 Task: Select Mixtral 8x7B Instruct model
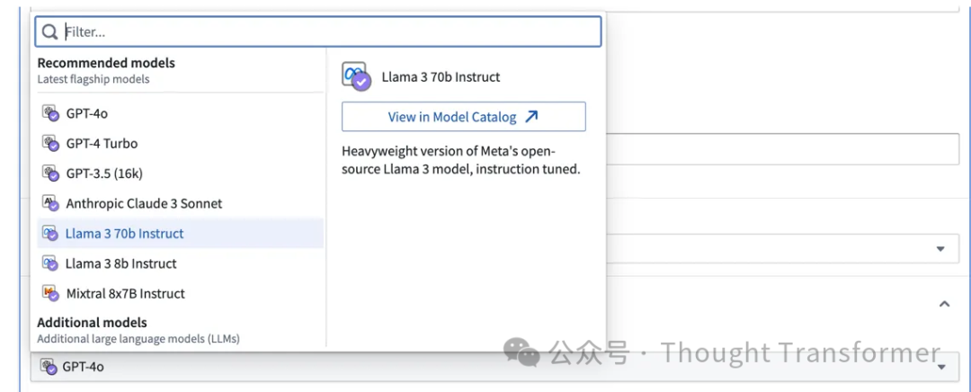click(x=180, y=293)
